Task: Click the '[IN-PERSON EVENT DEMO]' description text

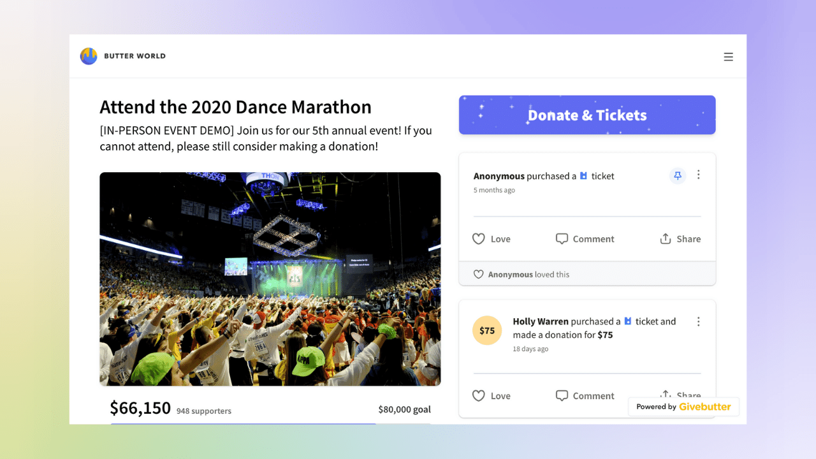Action: pos(266,138)
